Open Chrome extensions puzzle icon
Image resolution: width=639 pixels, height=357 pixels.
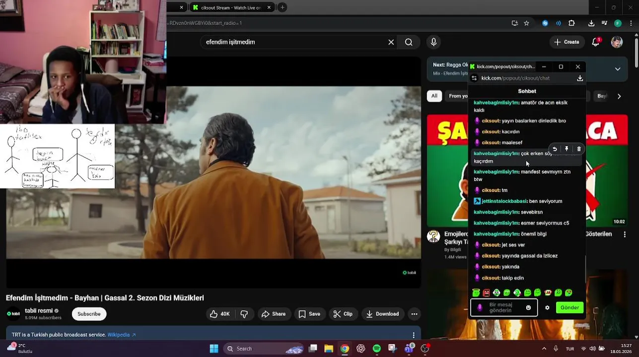tap(571, 23)
